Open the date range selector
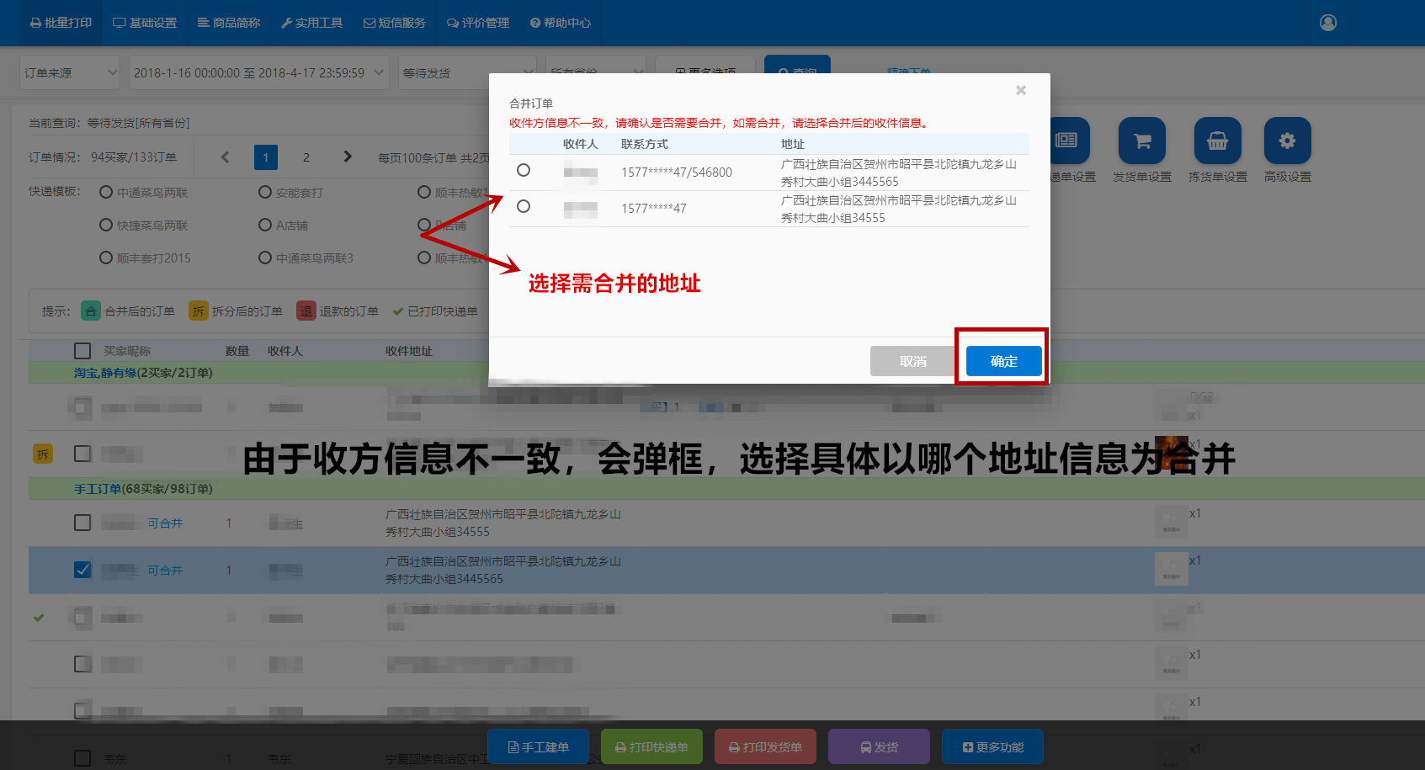 [258, 72]
